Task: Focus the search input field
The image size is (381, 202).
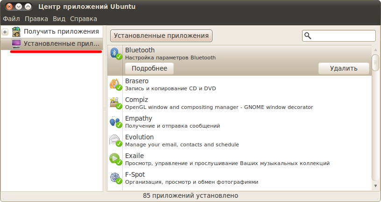Action: 339,36
